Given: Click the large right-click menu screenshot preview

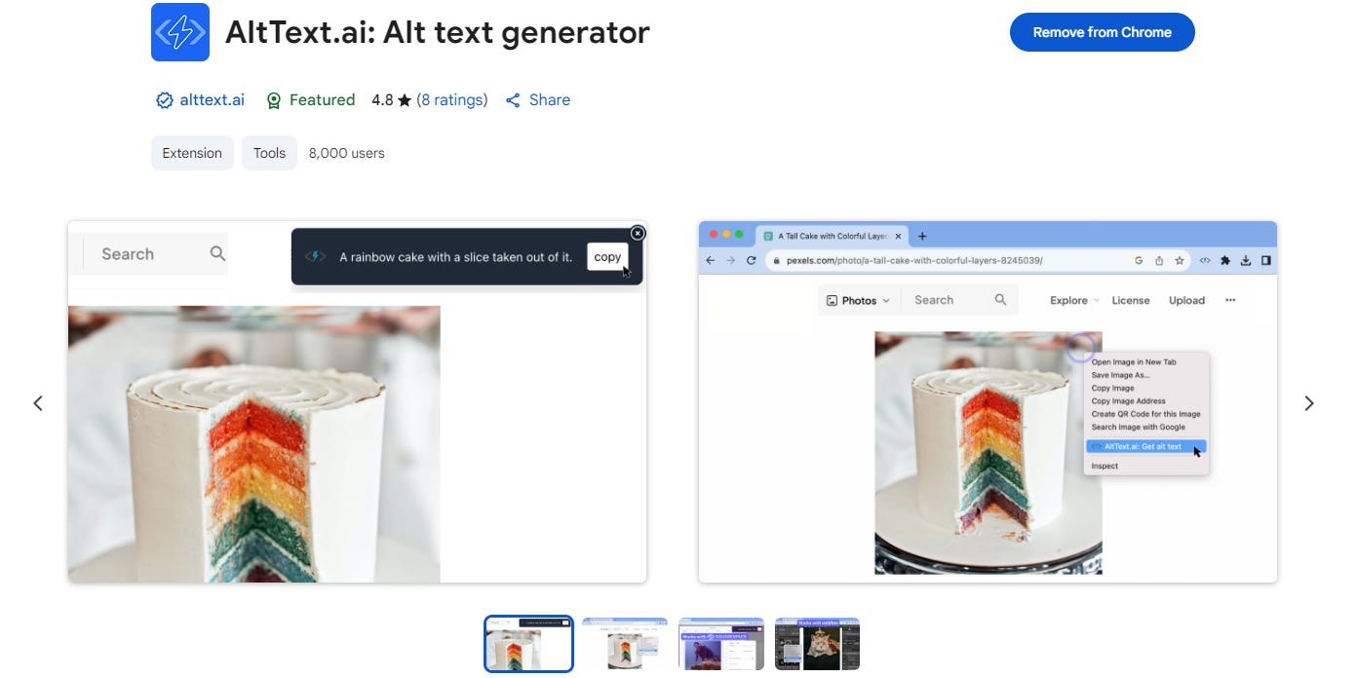Looking at the screenshot, I should click(988, 401).
